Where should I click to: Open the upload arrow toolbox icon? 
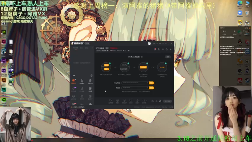pos(82,104)
